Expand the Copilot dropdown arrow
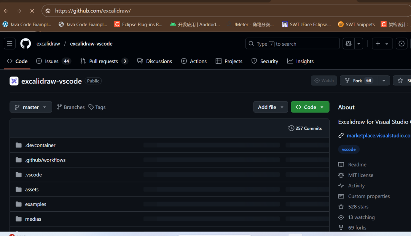The height and width of the screenshot is (236, 411). click(358, 44)
